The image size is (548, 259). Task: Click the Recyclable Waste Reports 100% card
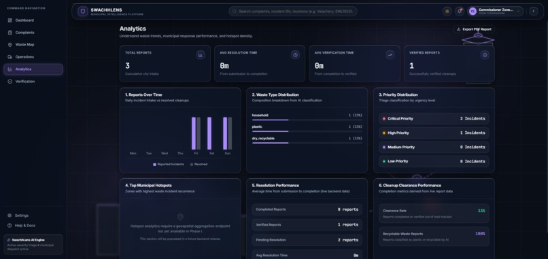(434, 237)
